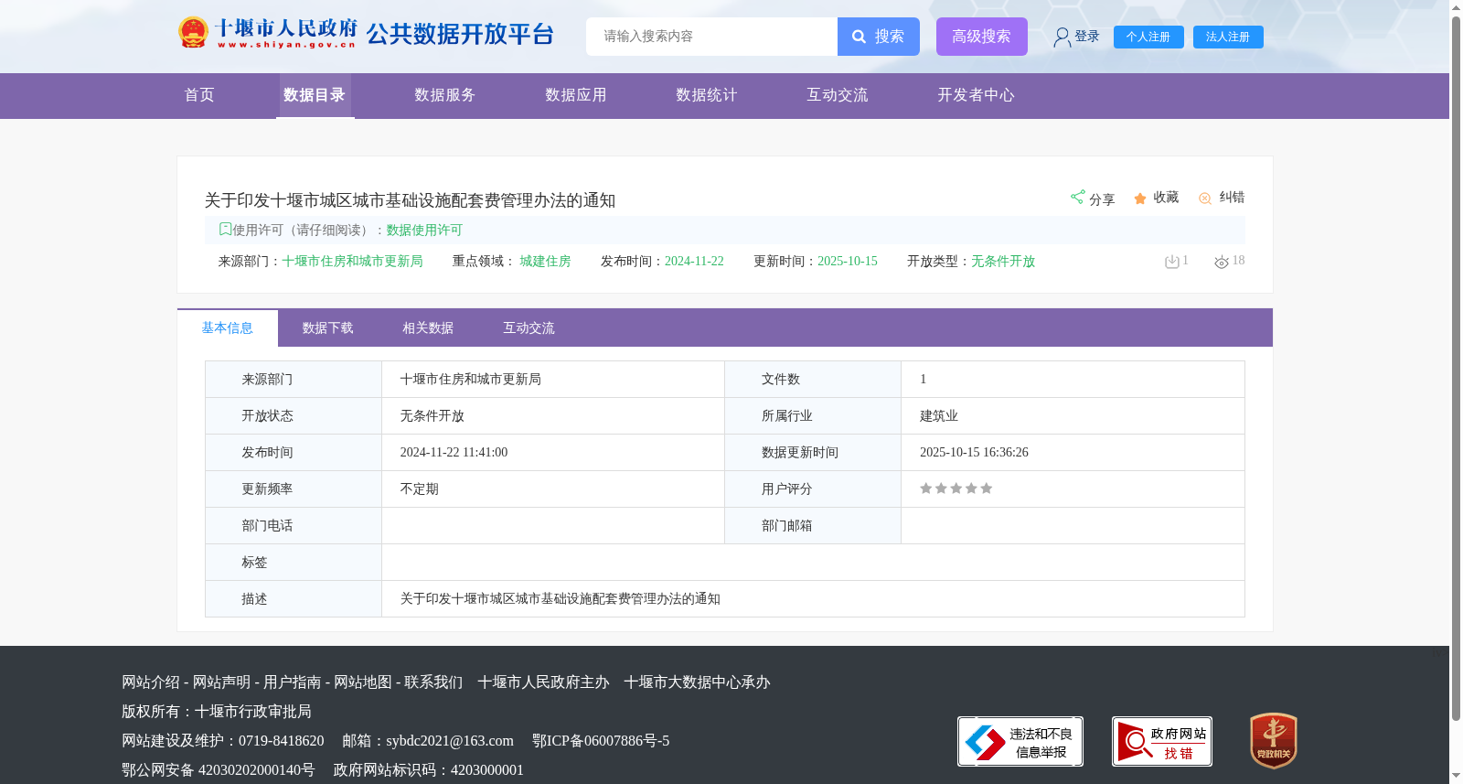Switch to the 基本信息 tab
The image size is (1463, 784).
tap(228, 328)
